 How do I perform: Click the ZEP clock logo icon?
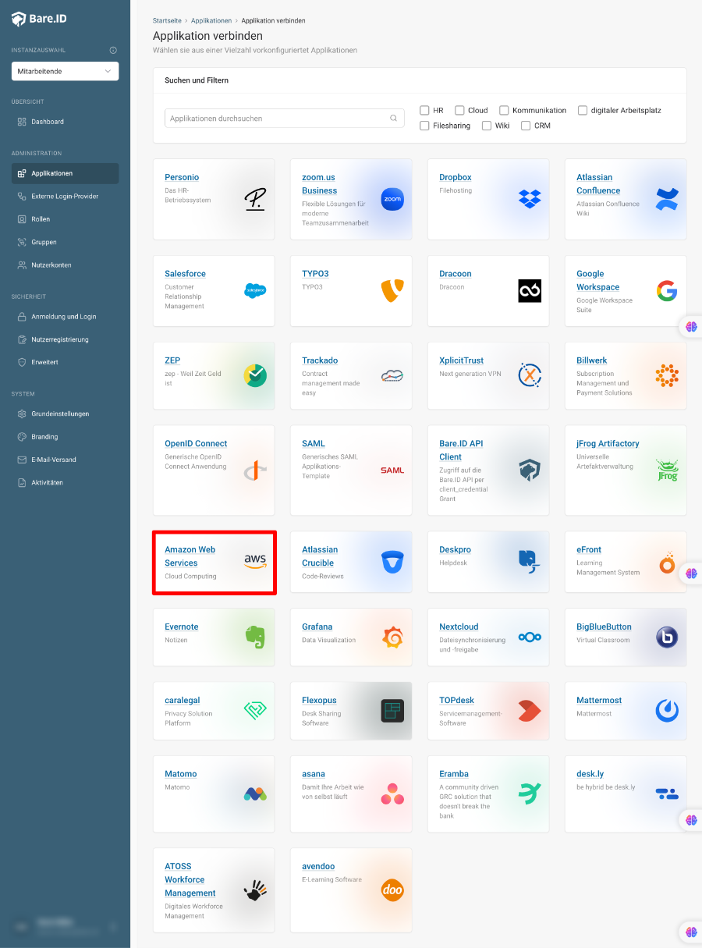click(255, 375)
